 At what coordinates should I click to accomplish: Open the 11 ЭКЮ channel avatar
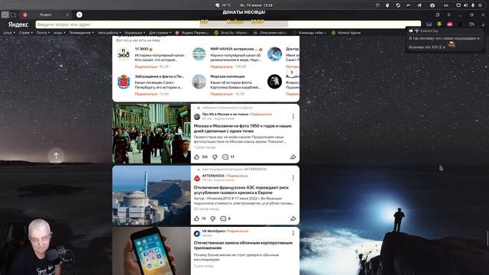[x=124, y=54]
